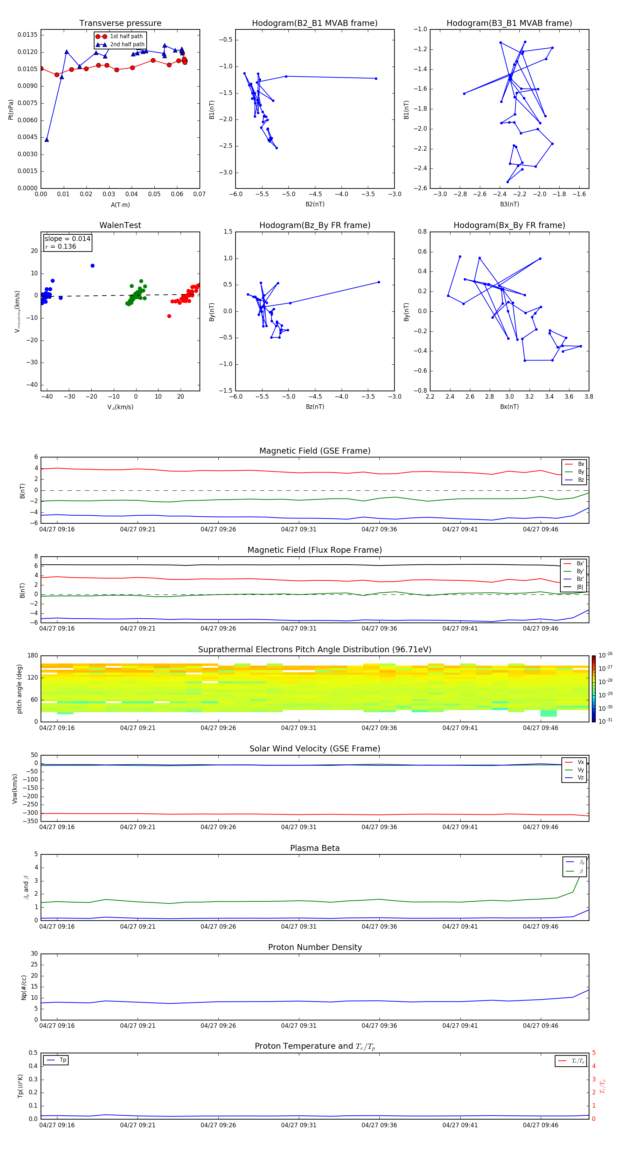Click the leftmost data point in B3_B1 hodogram
Screen dimensions: 630x1156
click(464, 93)
